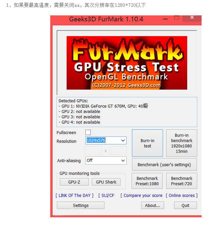This screenshot has height=227, width=221.
Task: Launch Benchmark (user's settings)
Action: [164, 164]
